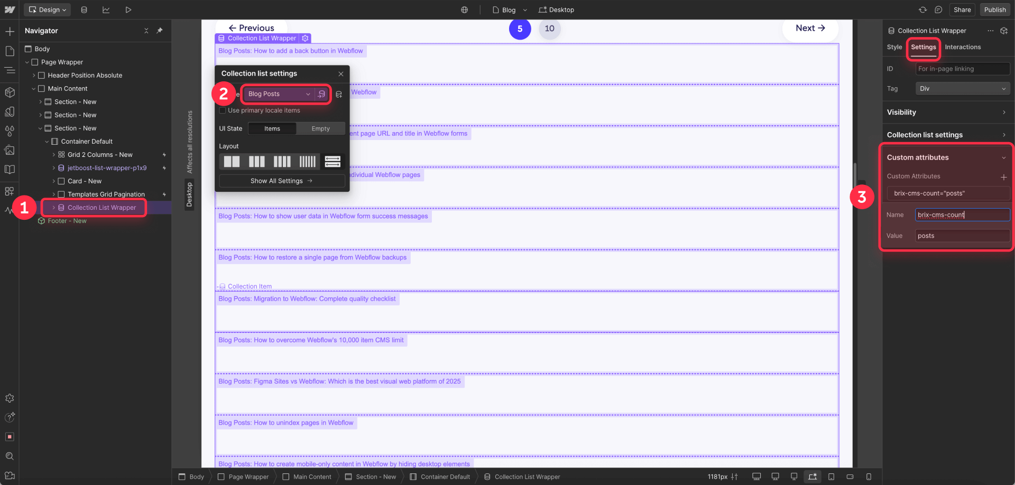Open the Style selectors droplets icon

(10, 130)
